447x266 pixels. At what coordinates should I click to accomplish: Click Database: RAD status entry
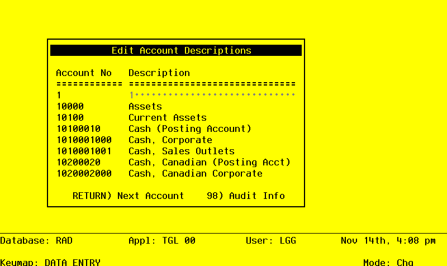tap(36, 240)
